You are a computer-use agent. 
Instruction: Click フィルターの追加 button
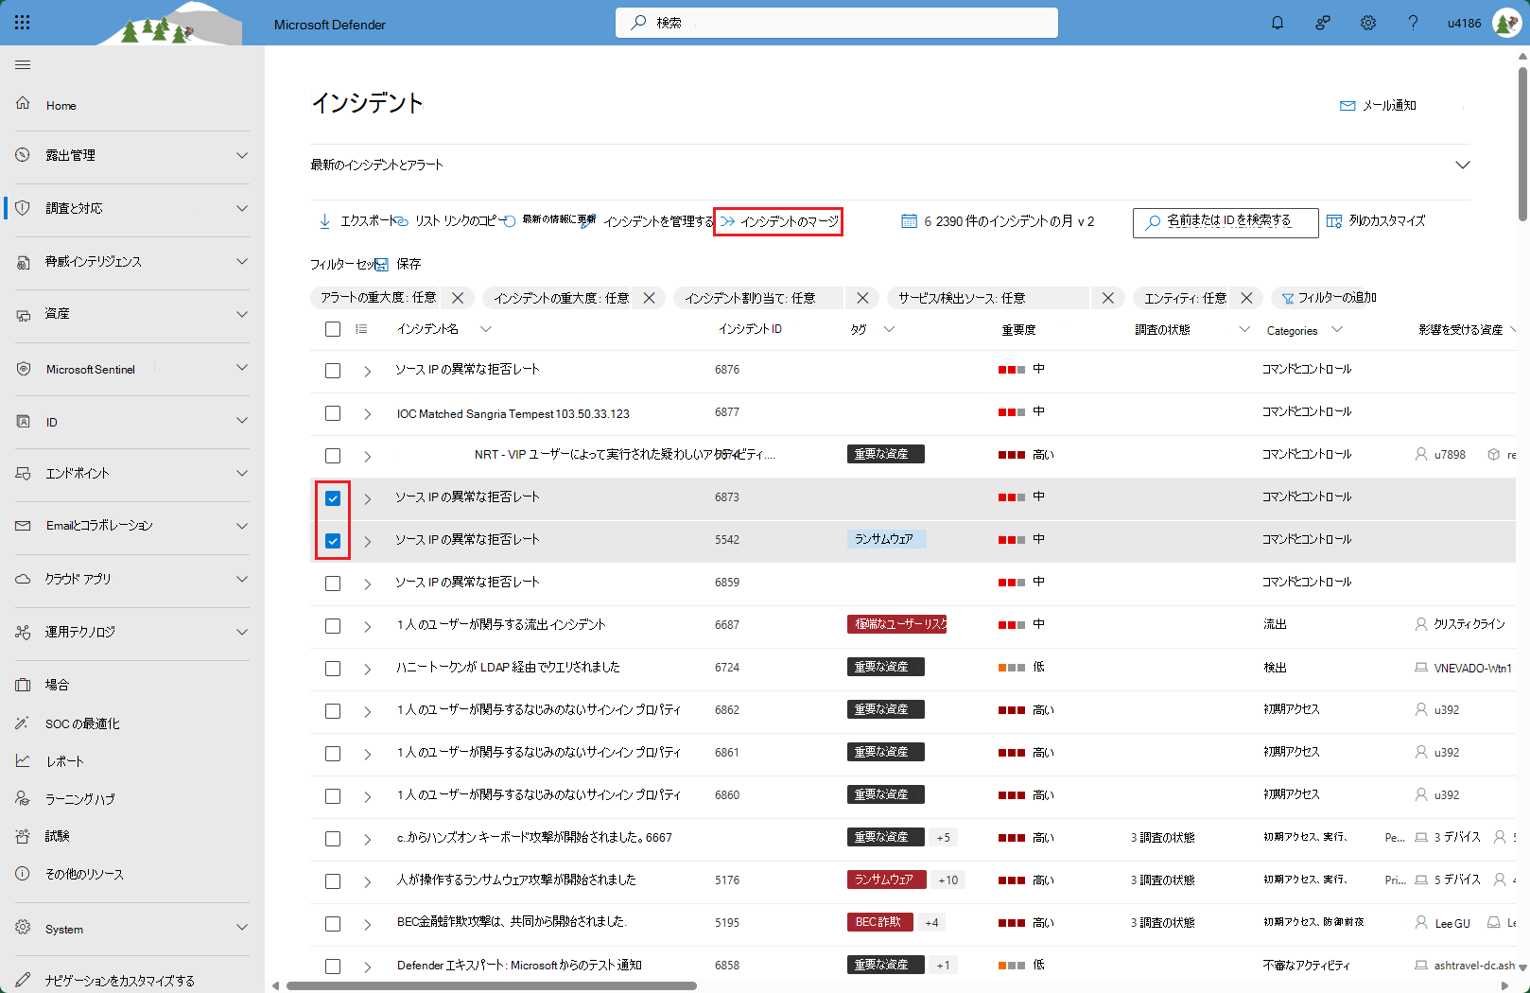pos(1329,298)
